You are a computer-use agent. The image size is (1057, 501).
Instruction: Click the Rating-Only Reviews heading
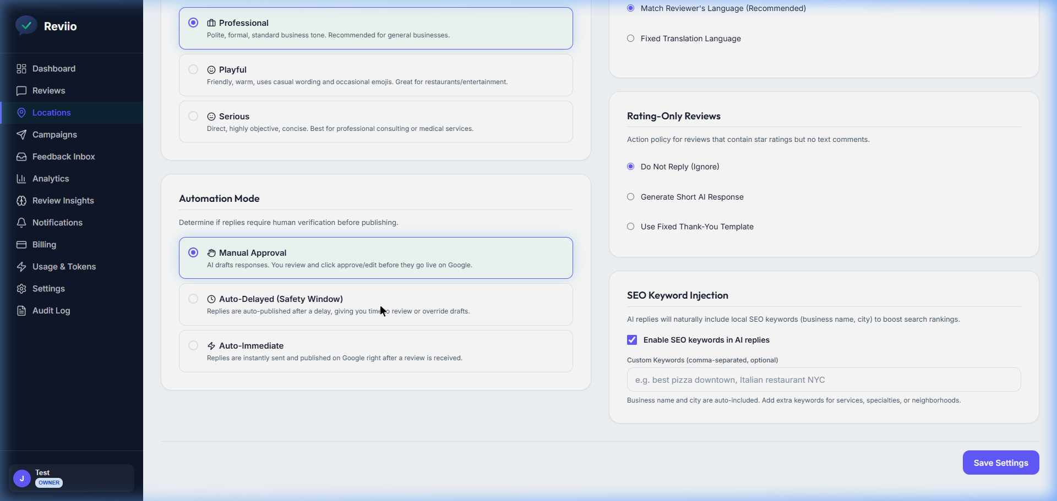674,116
